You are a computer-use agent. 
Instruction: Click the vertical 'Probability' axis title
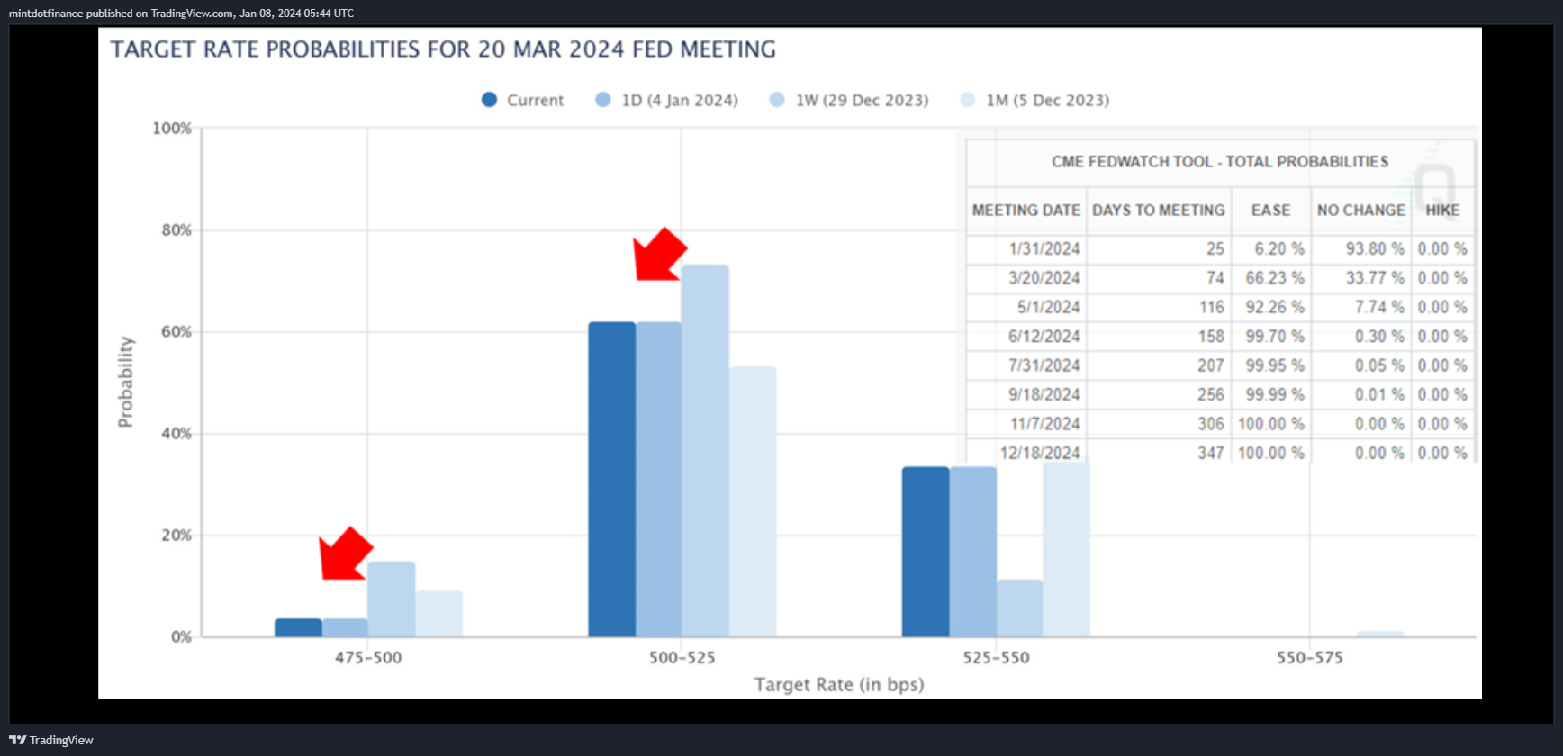tap(125, 382)
